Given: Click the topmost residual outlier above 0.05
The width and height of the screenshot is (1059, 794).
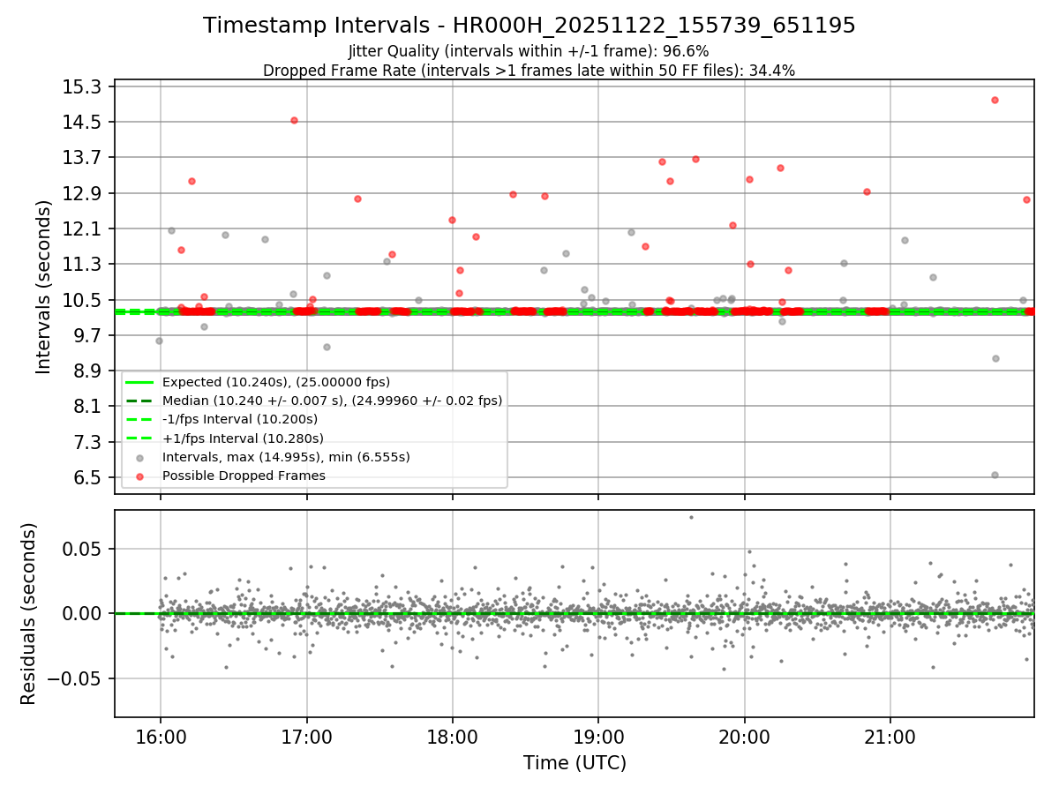Looking at the screenshot, I should point(691,517).
